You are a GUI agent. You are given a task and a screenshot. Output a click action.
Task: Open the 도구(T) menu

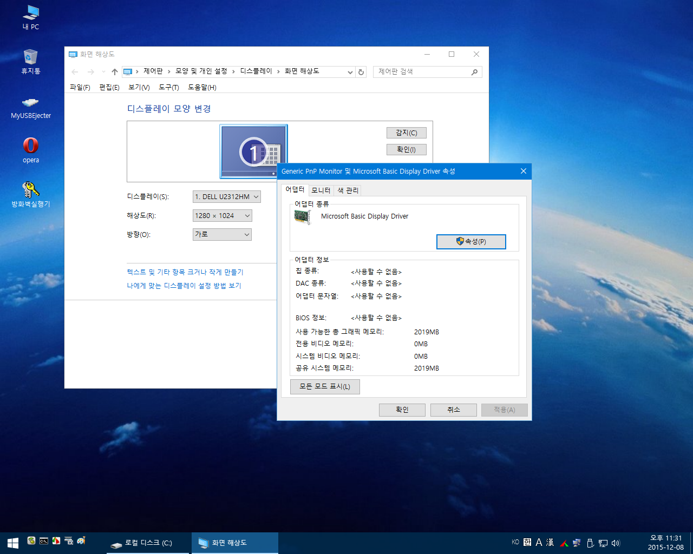[x=169, y=87]
